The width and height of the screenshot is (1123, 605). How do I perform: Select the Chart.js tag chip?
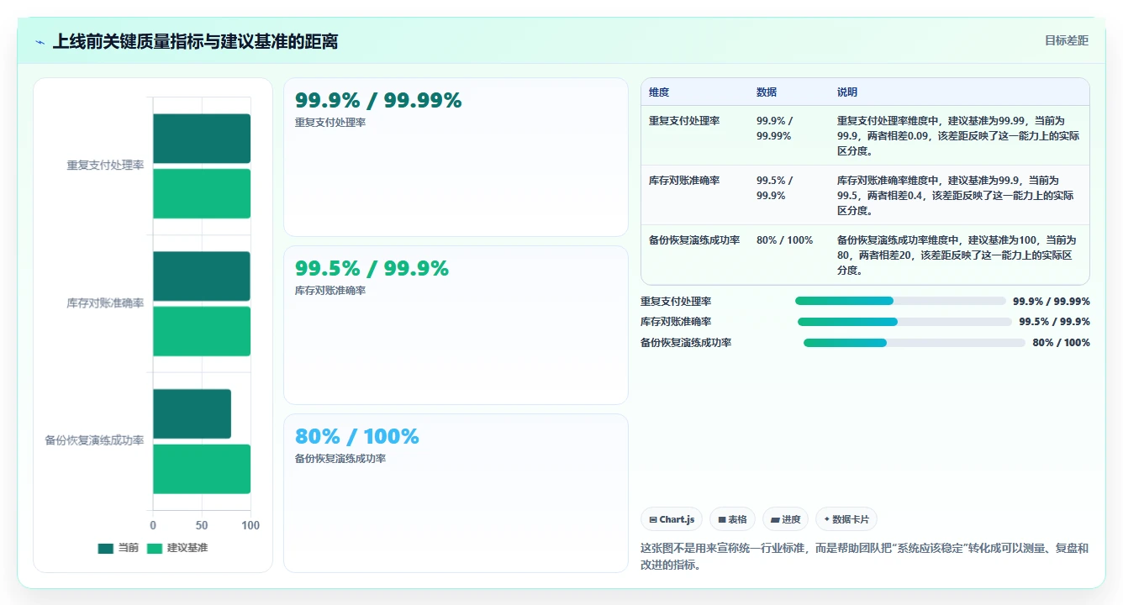click(672, 519)
